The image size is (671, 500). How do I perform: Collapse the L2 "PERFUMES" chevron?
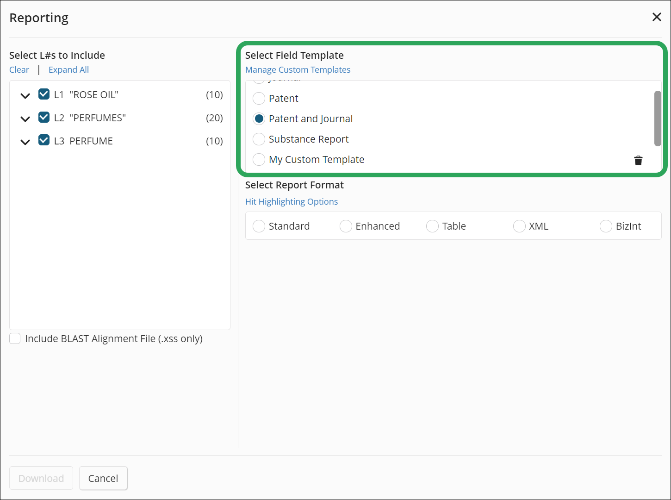click(25, 119)
